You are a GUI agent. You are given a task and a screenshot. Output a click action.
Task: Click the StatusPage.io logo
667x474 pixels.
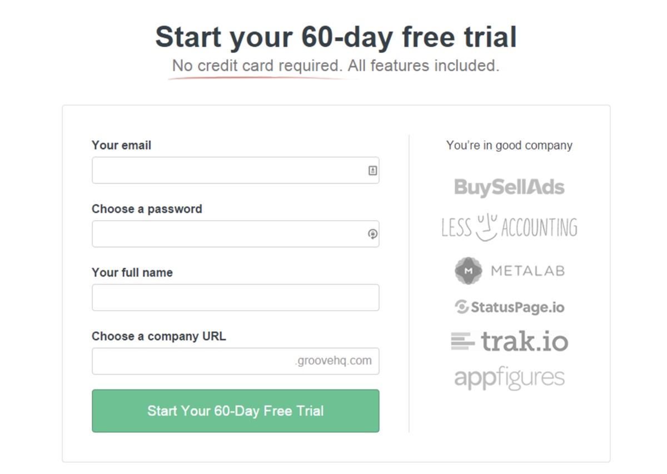pos(509,307)
